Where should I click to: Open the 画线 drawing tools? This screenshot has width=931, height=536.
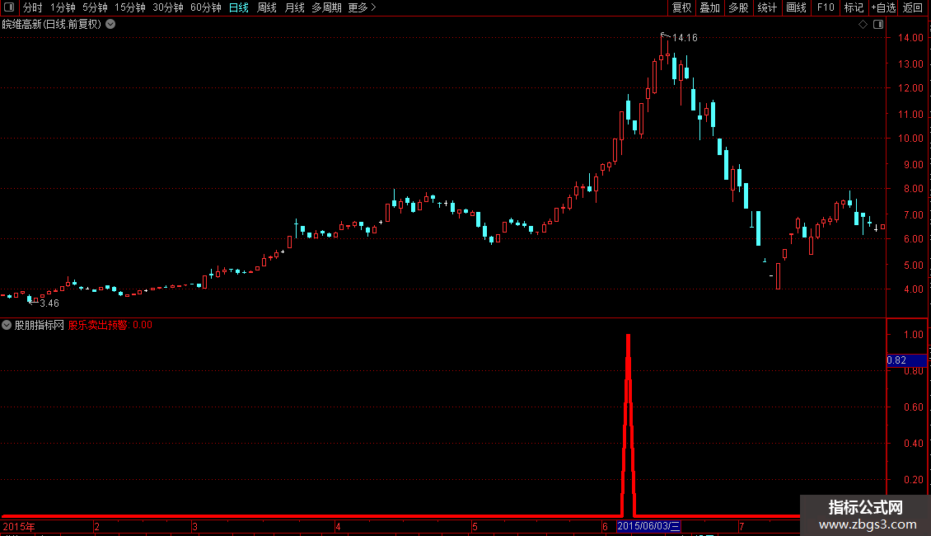pyautogui.click(x=796, y=7)
